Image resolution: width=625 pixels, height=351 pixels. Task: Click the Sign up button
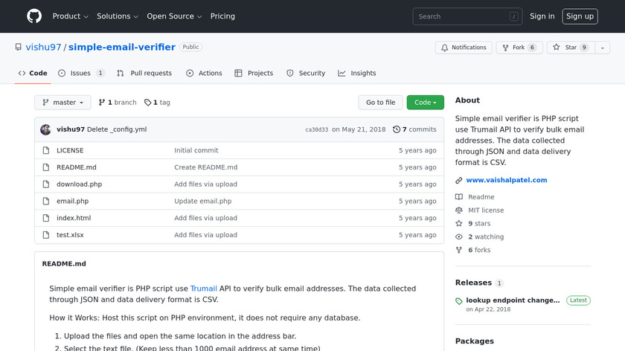pyautogui.click(x=580, y=16)
